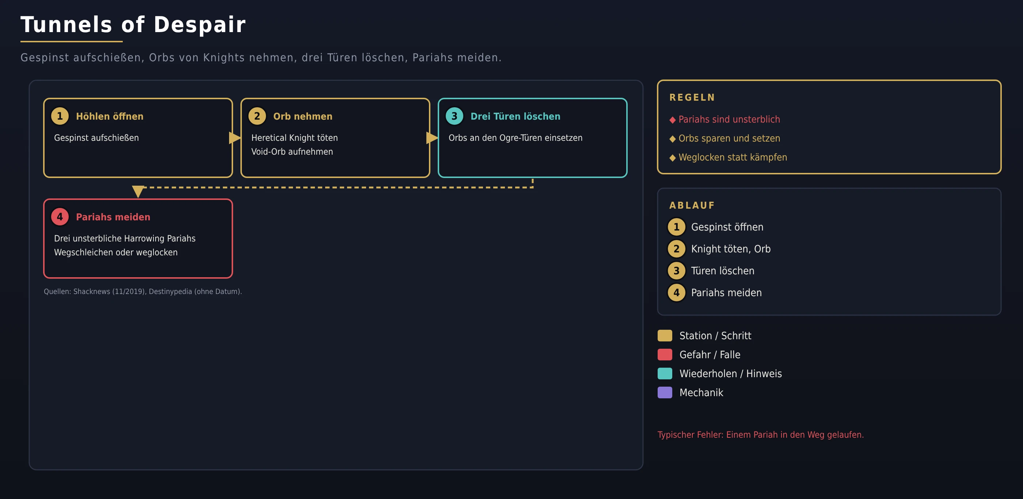Select badge 3 beside Türen löschen in Ablauf
The width and height of the screenshot is (1023, 499).
(x=676, y=271)
